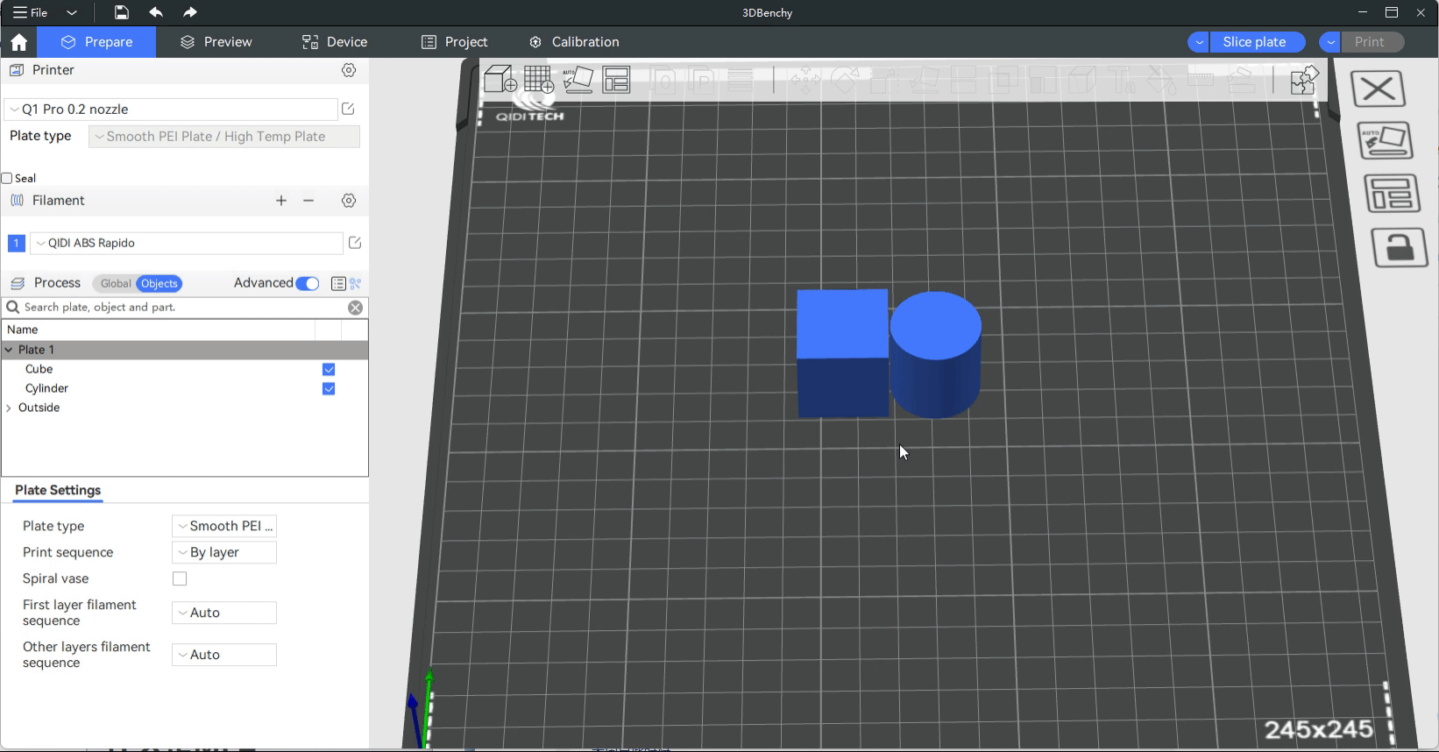Screen dimensions: 1439x752
Task: Click the Slice plate button
Action: [x=1254, y=42]
